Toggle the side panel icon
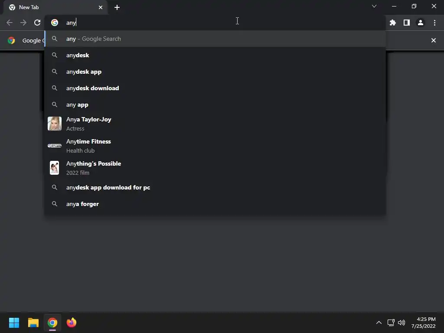Screen dimensions: 444x333 (x=407, y=23)
